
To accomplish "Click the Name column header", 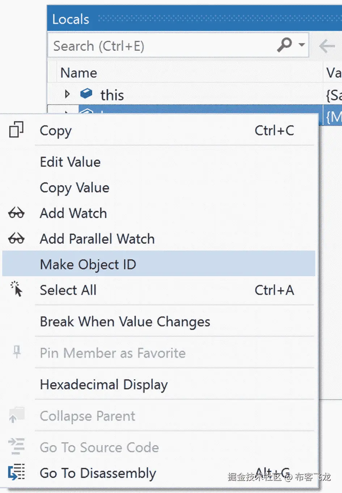I will [x=79, y=73].
